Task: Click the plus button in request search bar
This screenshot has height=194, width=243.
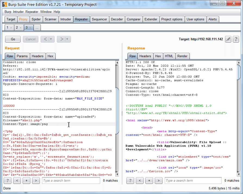Action: coord(26,180)
